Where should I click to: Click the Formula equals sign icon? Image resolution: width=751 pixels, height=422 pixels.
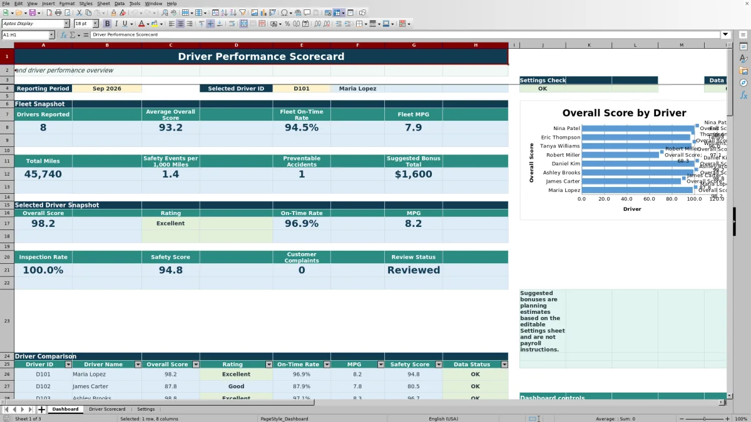click(86, 35)
